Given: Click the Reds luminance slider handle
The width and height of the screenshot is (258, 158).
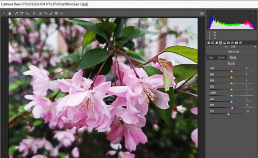Looking at the screenshot, I should click(232, 71).
